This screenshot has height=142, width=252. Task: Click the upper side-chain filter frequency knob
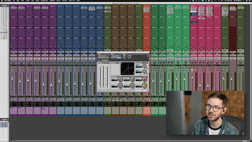tap(145, 66)
